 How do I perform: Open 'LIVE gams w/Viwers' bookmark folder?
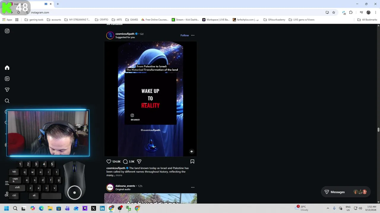tap(301, 20)
